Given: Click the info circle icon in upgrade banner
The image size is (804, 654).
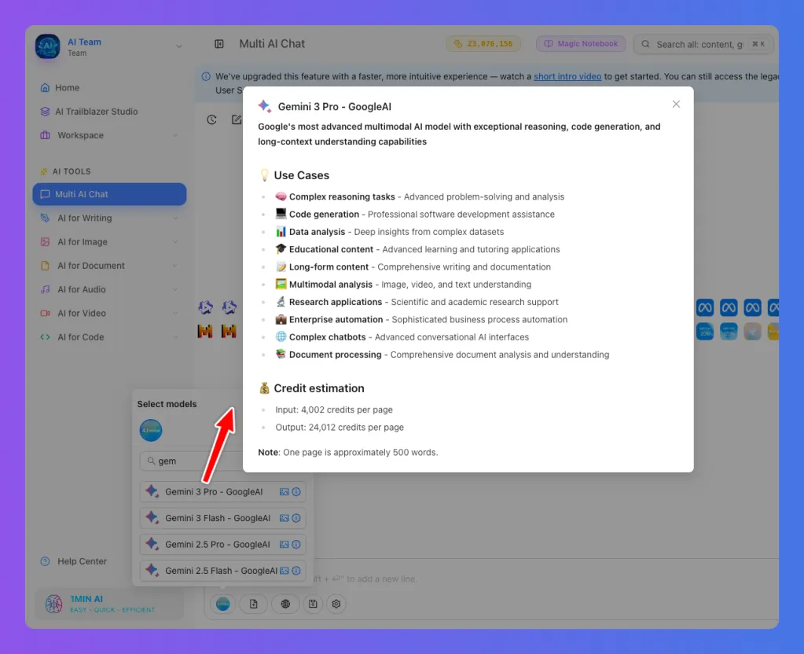Looking at the screenshot, I should tap(206, 76).
